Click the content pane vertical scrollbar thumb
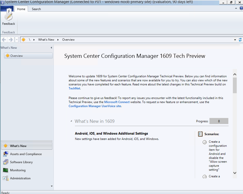This screenshot has width=243, height=194. point(235,85)
